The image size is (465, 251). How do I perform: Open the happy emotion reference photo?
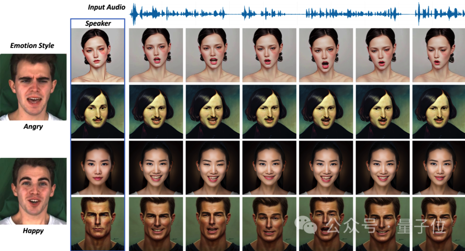click(x=33, y=191)
